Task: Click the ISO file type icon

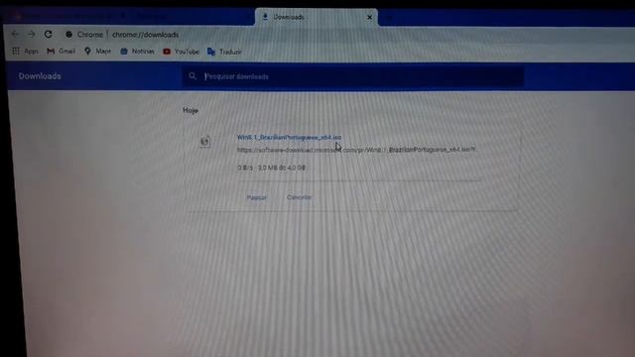Action: point(204,141)
